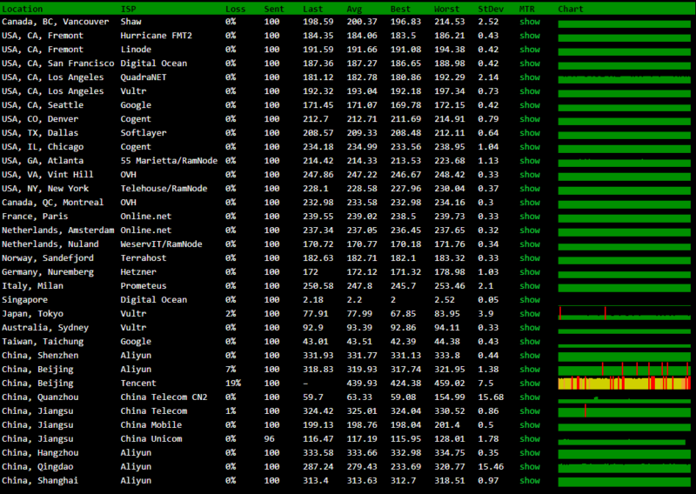
Task: Click the show link for Vancouver Shaw
Action: pos(529,21)
